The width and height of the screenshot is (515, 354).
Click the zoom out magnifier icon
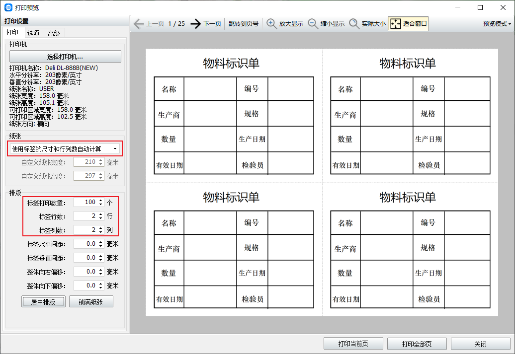(313, 23)
